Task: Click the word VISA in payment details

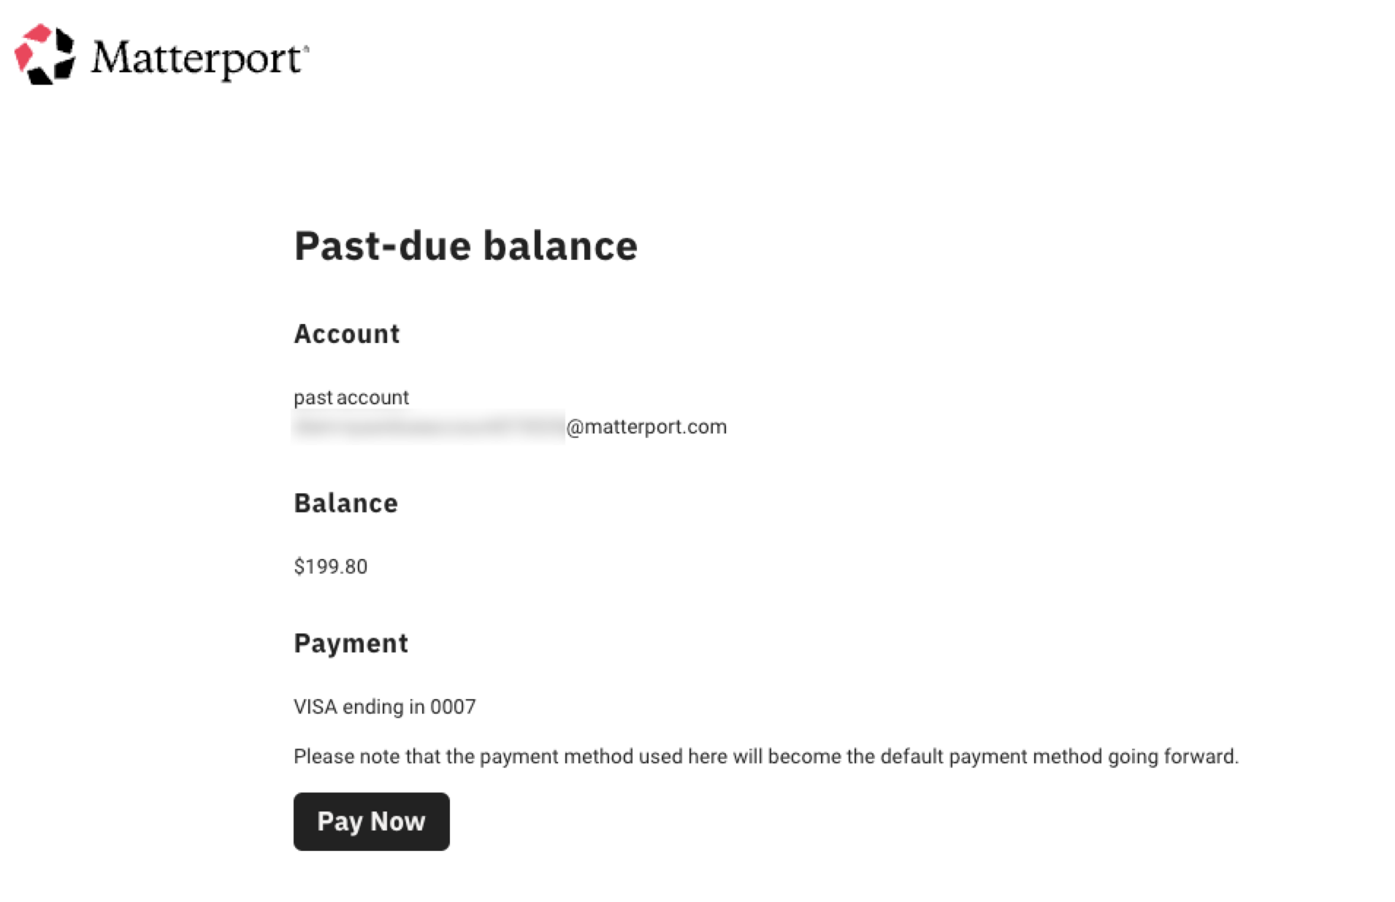Action: pos(316,707)
